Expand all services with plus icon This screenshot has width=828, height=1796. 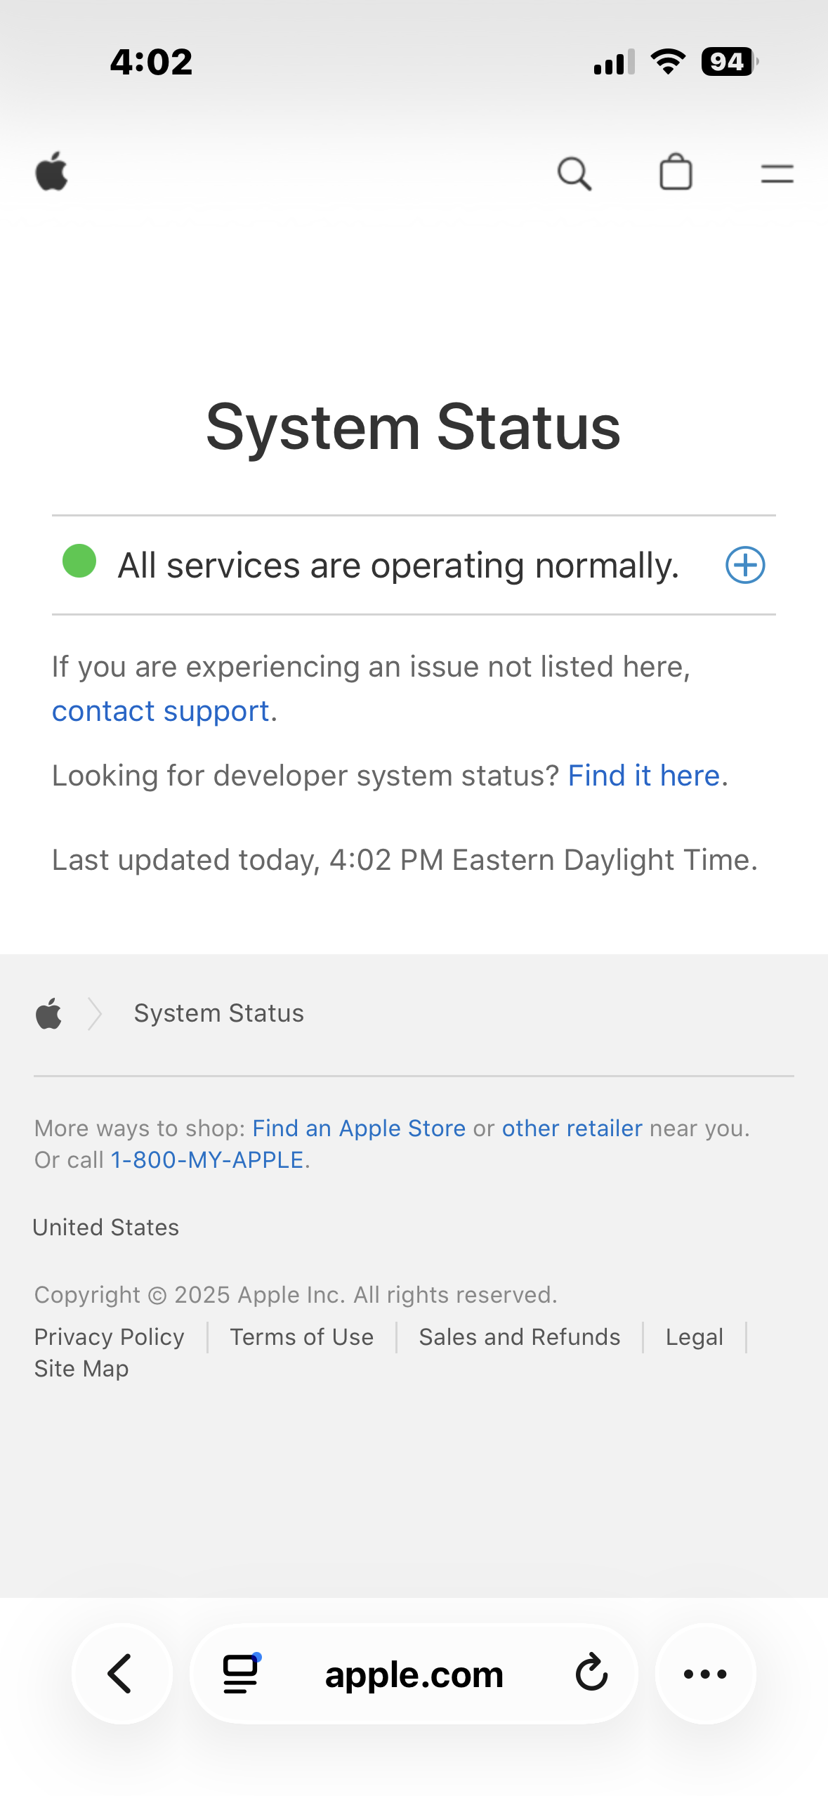(x=744, y=565)
